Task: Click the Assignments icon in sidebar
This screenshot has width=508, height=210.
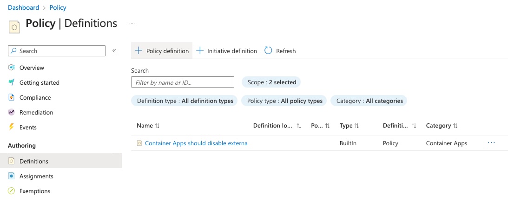Action: pyautogui.click(x=11, y=176)
